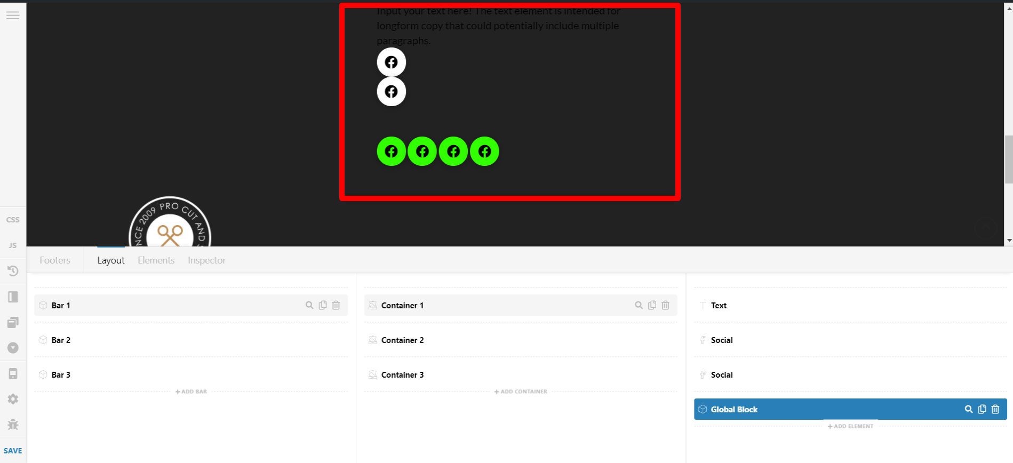Inspect Global Block with its magnifier icon
Screen dimensions: 1013x463
[x=969, y=409]
